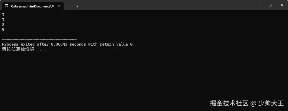Click the output line showing 8
The image size is (288, 111).
click(3, 25)
